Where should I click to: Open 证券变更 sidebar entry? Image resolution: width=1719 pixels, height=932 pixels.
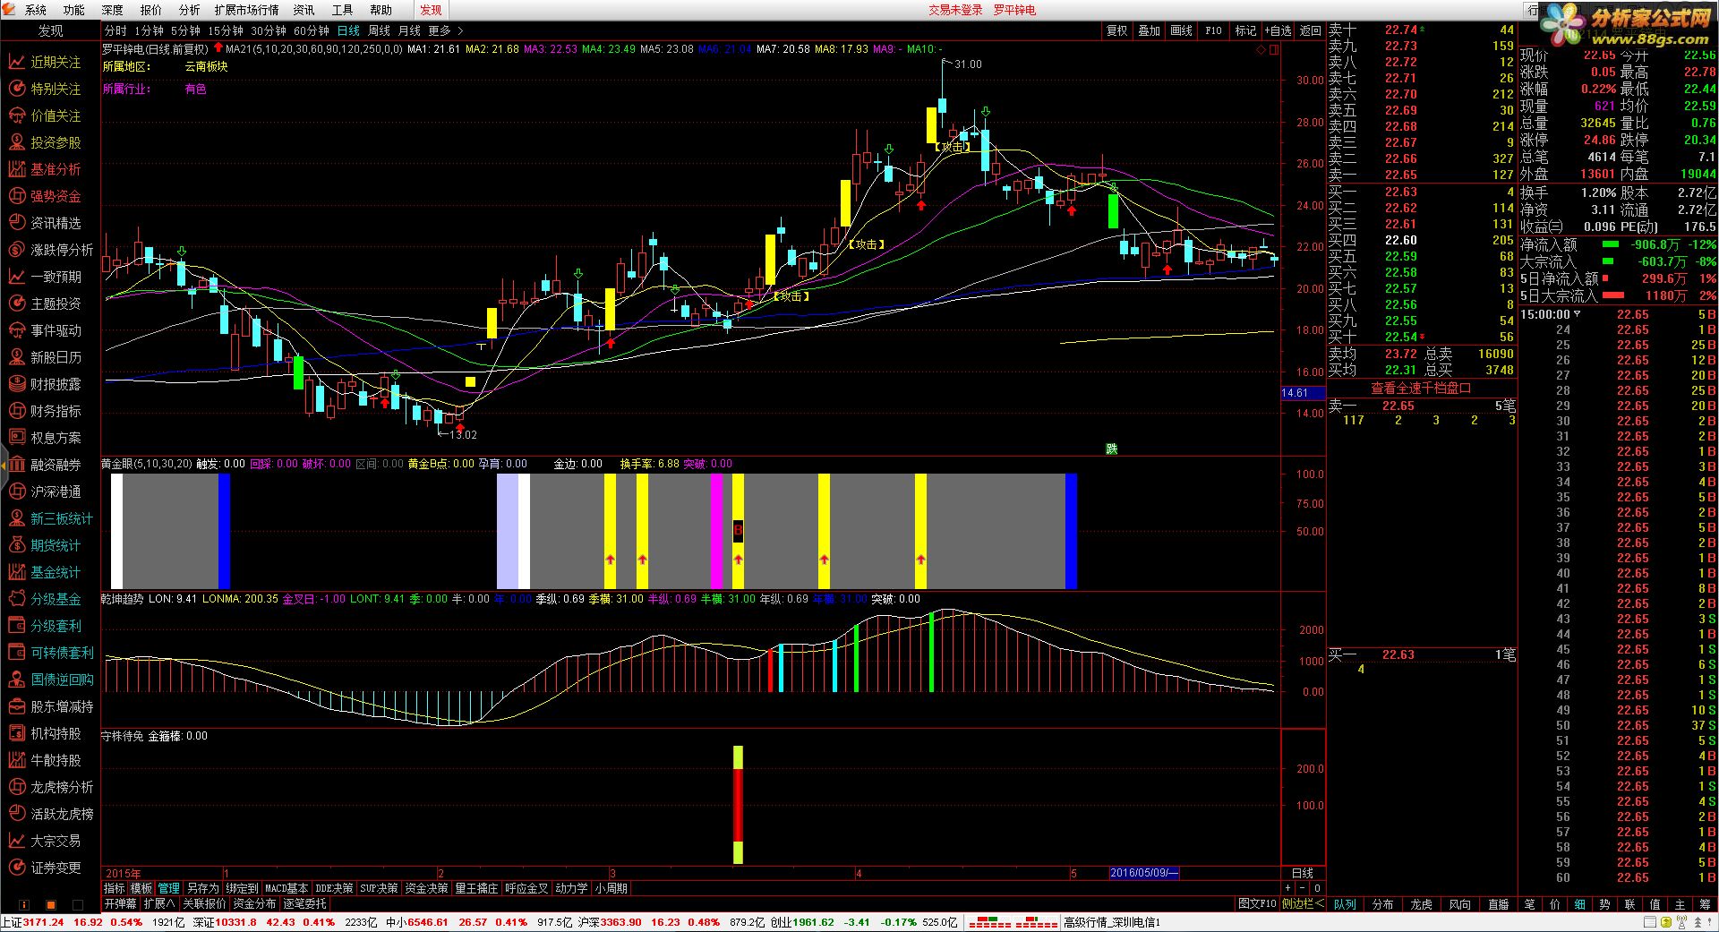click(45, 868)
